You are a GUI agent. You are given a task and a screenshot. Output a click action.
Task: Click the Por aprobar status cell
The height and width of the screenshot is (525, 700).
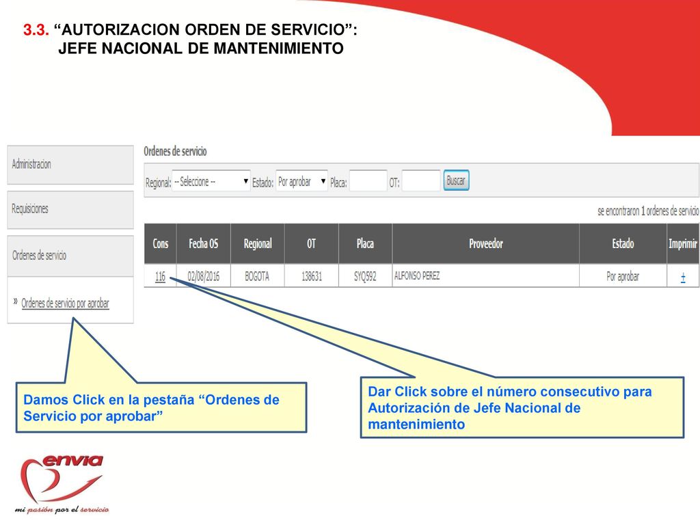point(623,276)
